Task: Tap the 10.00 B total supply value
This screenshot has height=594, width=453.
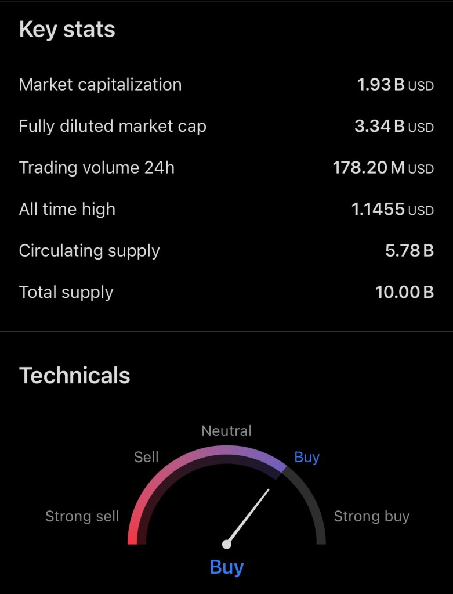Action: pos(404,292)
